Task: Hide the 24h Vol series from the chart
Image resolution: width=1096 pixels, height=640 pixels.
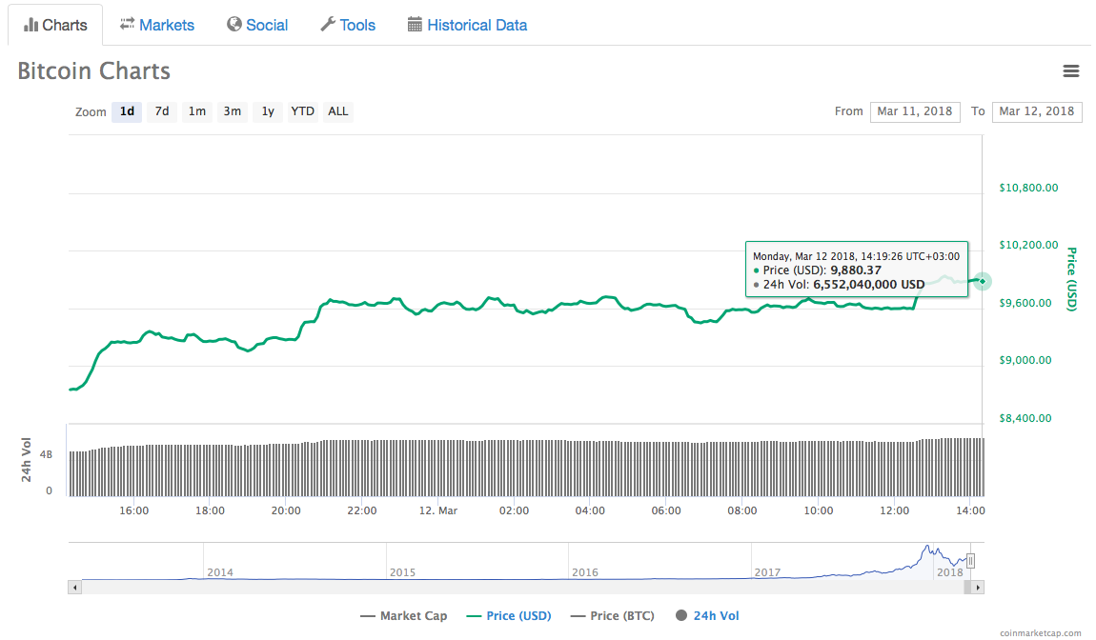Action: point(708,615)
